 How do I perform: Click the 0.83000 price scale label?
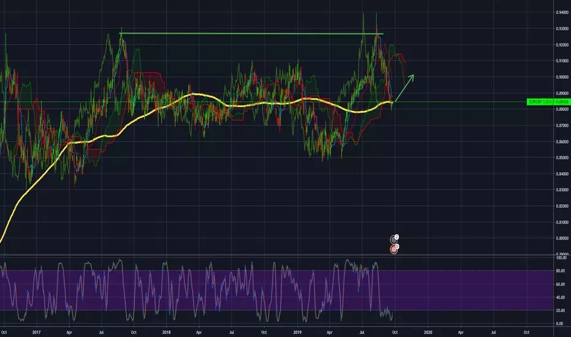(x=562, y=190)
